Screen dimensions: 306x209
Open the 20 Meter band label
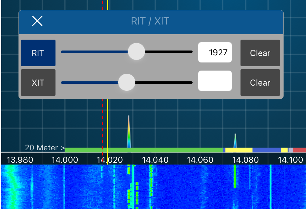point(45,148)
